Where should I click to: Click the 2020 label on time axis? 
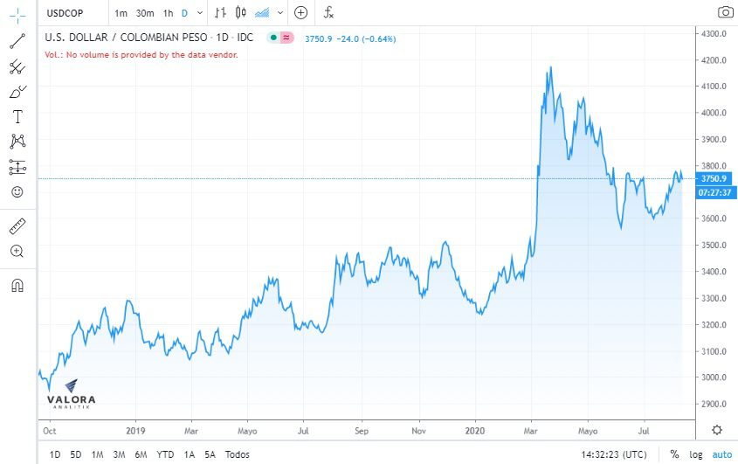(x=474, y=431)
